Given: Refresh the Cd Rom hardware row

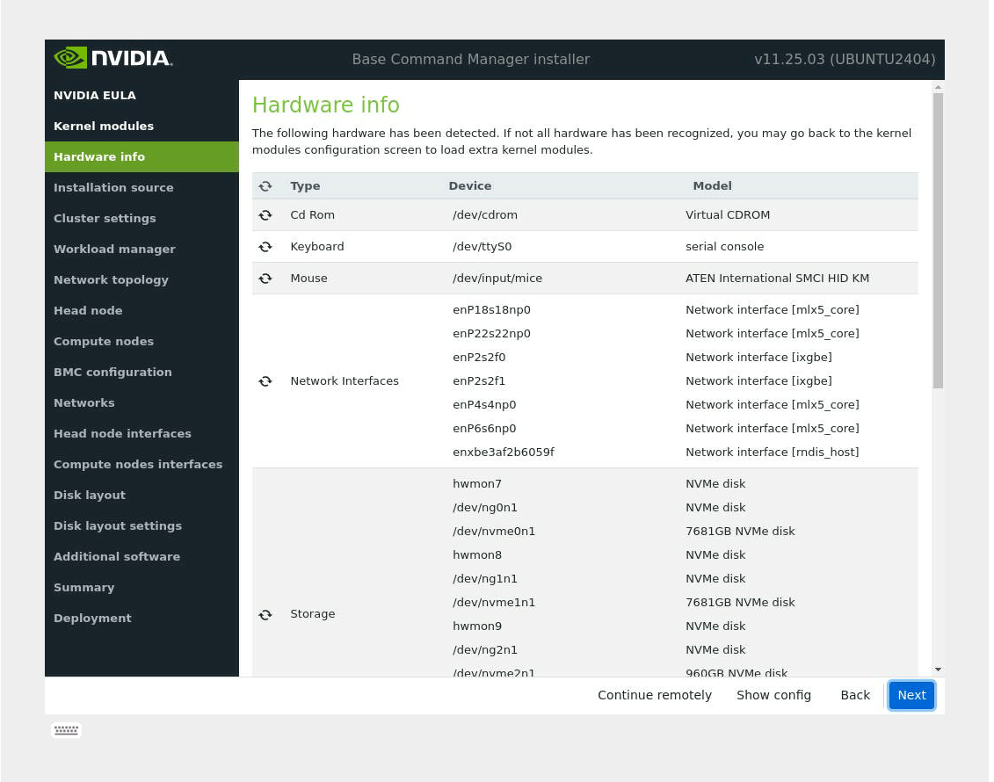Looking at the screenshot, I should [x=265, y=215].
